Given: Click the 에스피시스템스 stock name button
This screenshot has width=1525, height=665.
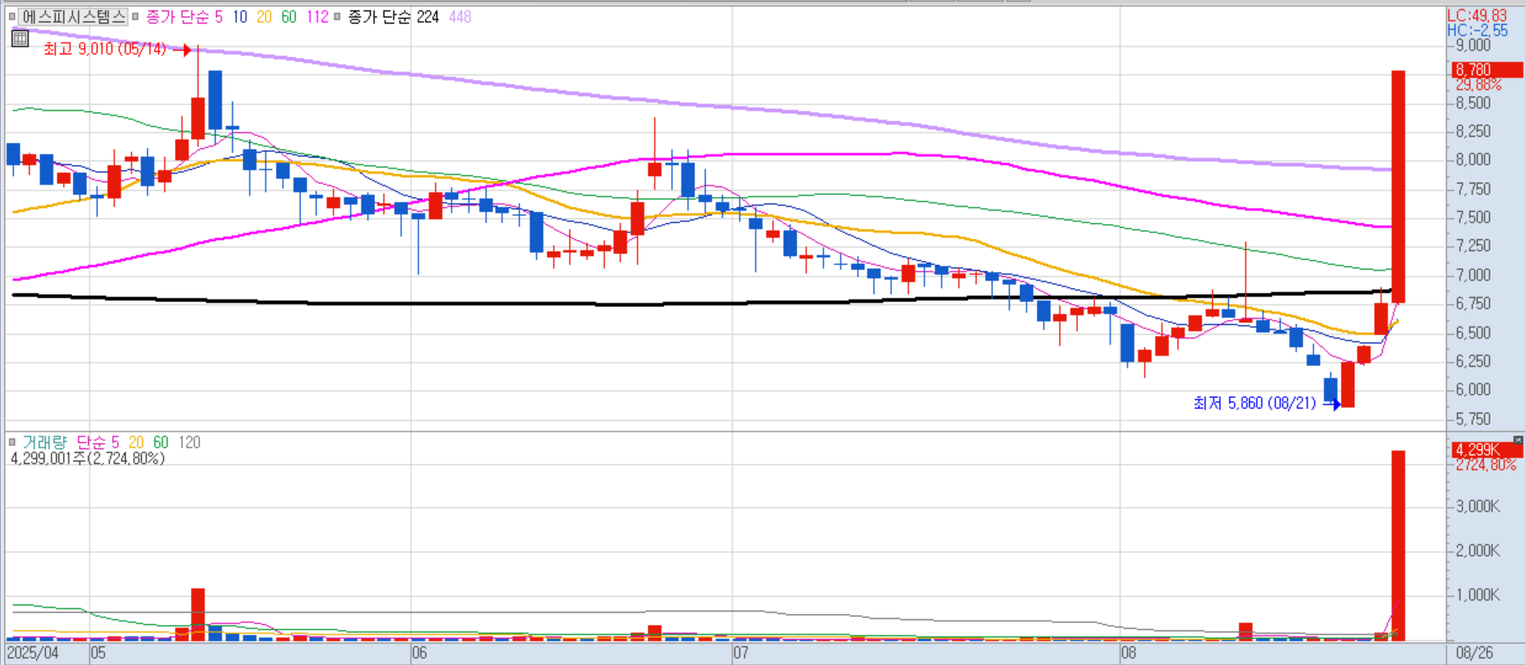Looking at the screenshot, I should coord(73,16).
